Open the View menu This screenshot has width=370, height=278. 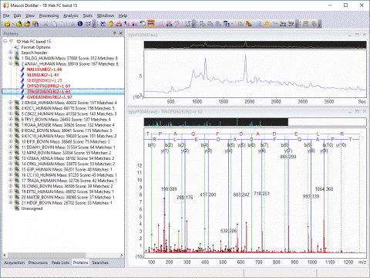pos(30,15)
